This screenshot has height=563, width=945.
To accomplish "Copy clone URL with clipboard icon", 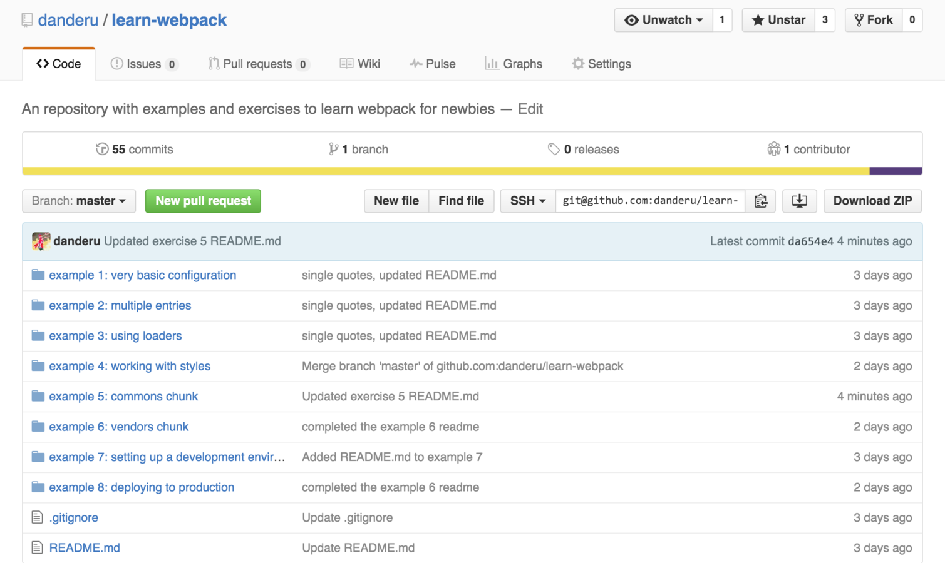I will point(760,201).
